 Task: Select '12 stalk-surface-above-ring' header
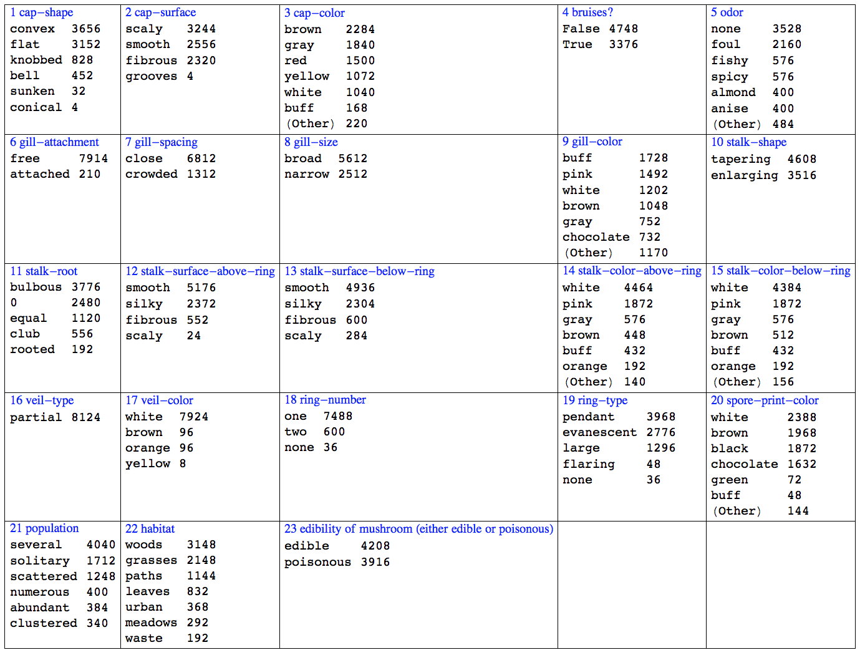pos(200,271)
